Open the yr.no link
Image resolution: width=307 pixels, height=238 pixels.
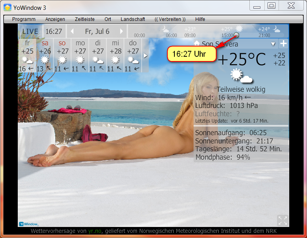[x=94, y=231]
